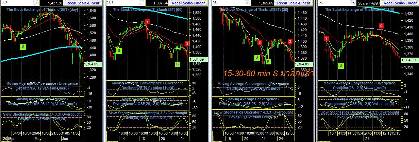
Task: Click the 1,364.09 last-price label on the 15-minute chart
Action: (x=409, y=60)
